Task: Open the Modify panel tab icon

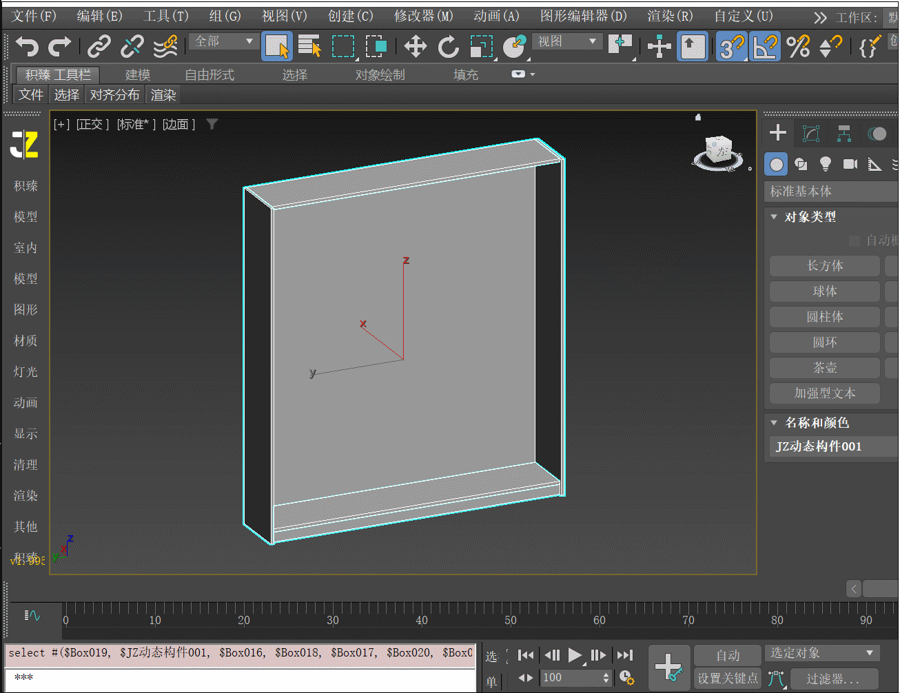Action: 811,133
